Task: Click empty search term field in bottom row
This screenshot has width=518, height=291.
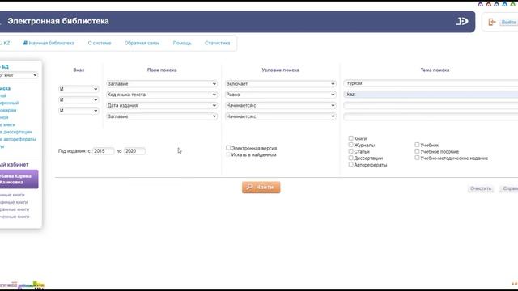Action: pos(431,116)
